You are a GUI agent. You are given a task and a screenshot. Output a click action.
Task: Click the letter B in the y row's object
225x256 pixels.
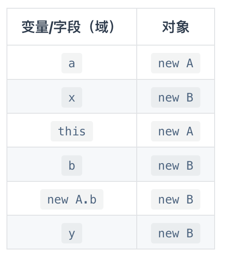point(190,233)
